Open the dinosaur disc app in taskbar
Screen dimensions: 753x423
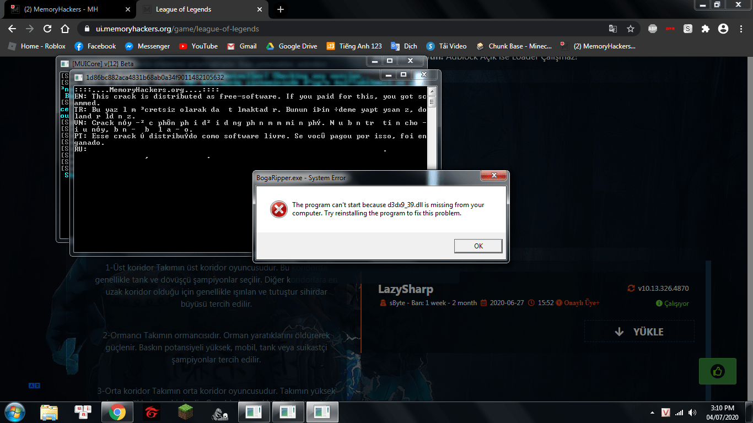pyautogui.click(x=220, y=412)
